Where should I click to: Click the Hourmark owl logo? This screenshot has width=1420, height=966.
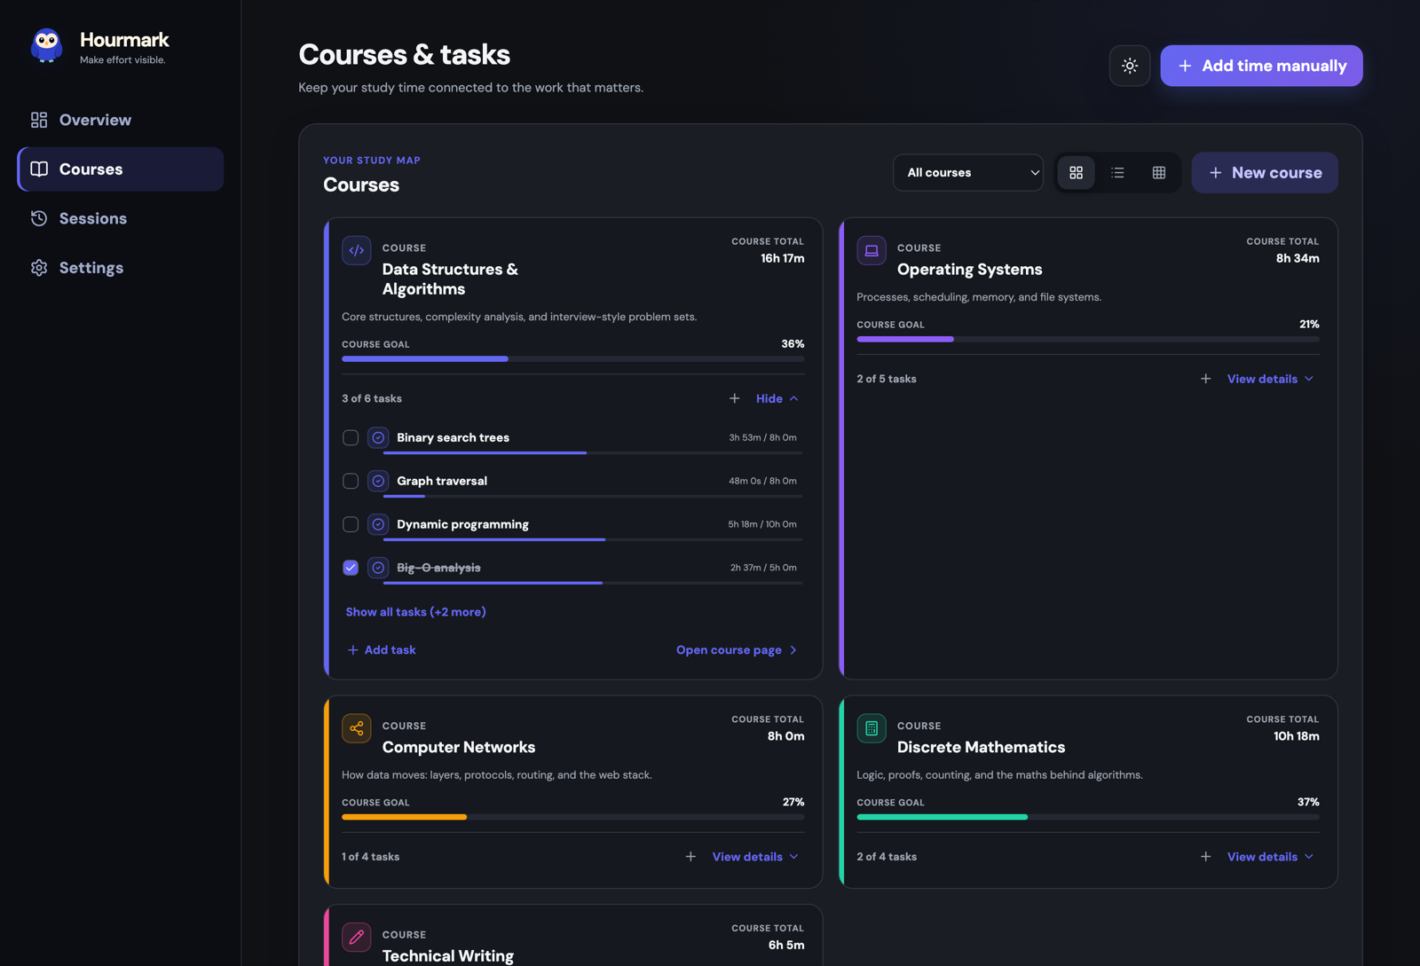click(x=46, y=44)
